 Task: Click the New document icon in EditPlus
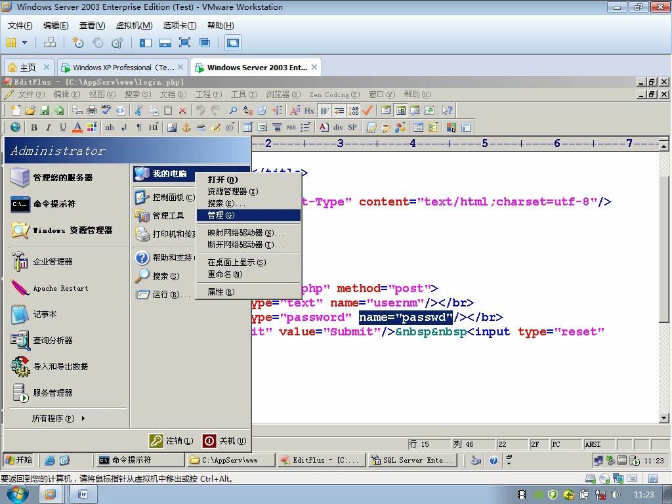16,110
